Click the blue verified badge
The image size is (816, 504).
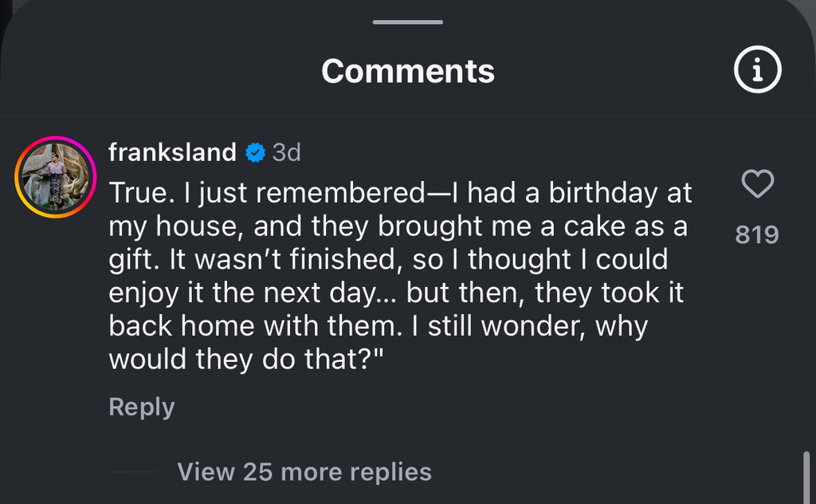[255, 152]
